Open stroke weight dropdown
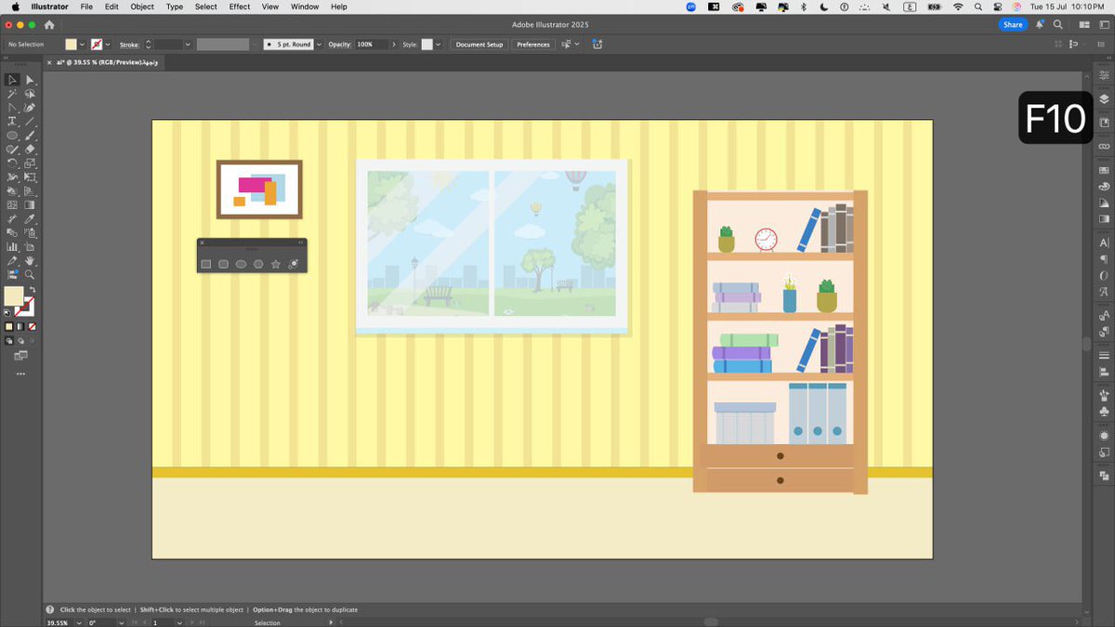 coord(188,45)
